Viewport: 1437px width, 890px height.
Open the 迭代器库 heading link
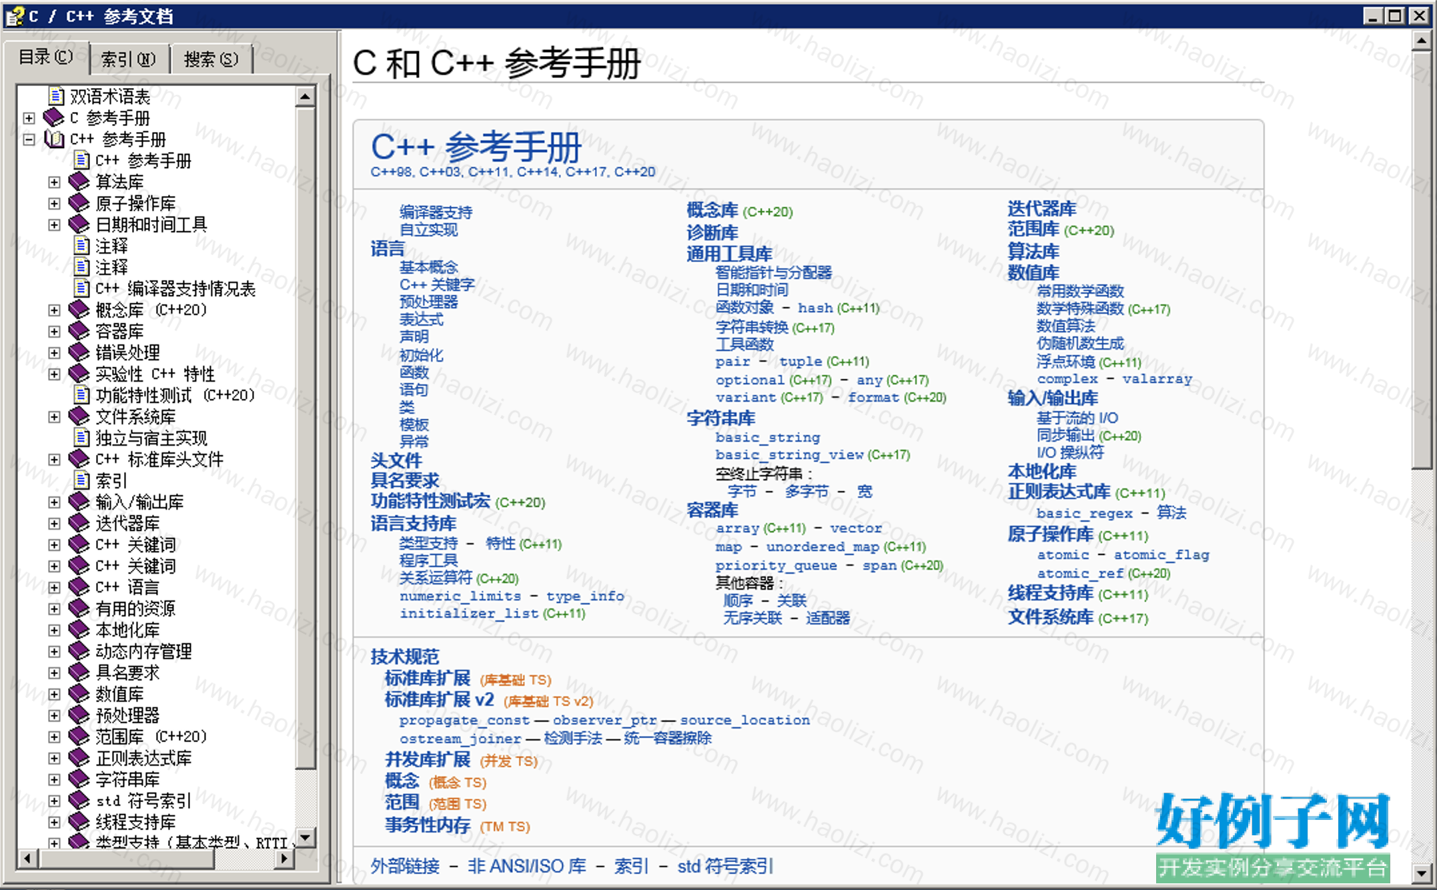1041,209
